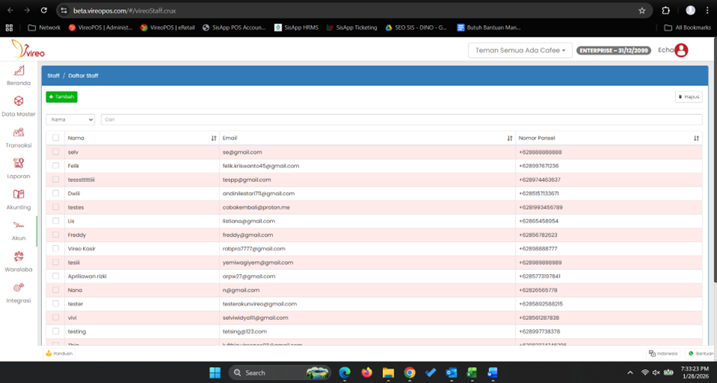Sort the table by Email column
The height and width of the screenshot is (383, 717).
click(x=510, y=138)
